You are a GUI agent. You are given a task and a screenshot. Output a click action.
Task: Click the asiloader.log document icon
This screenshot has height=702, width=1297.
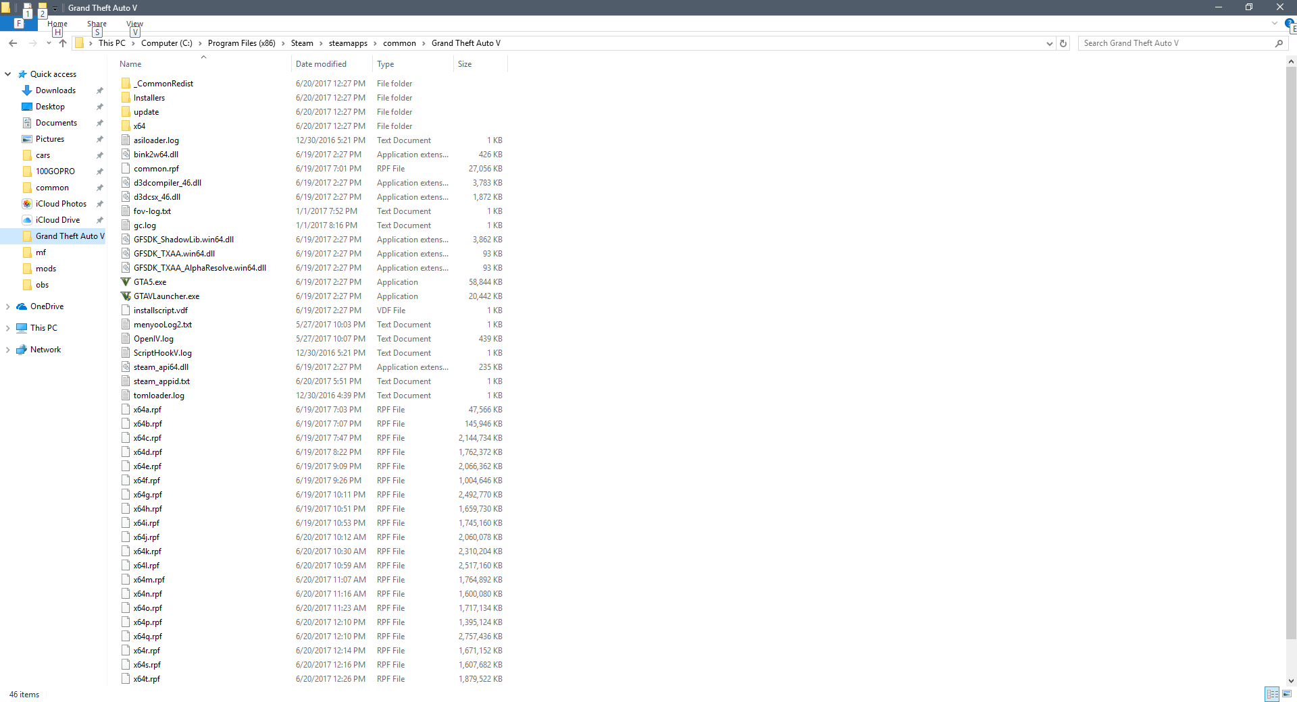pos(126,140)
